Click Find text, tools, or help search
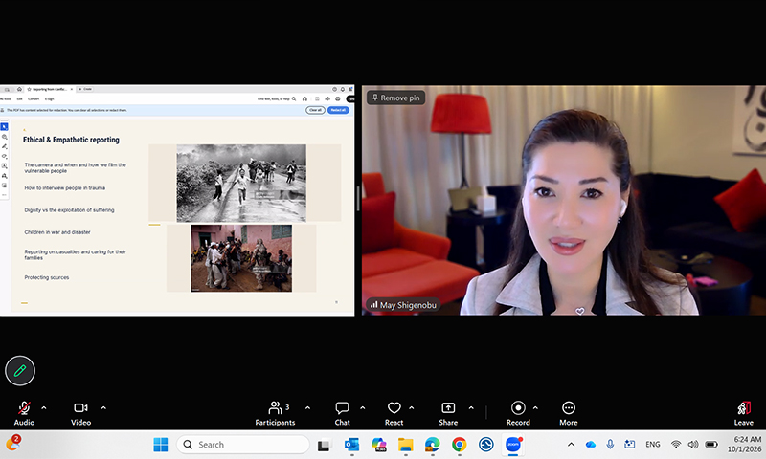The height and width of the screenshot is (459, 766). coord(277,99)
